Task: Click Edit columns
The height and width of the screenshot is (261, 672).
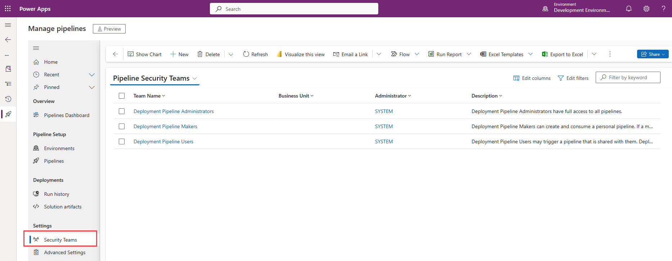Action: (532, 78)
